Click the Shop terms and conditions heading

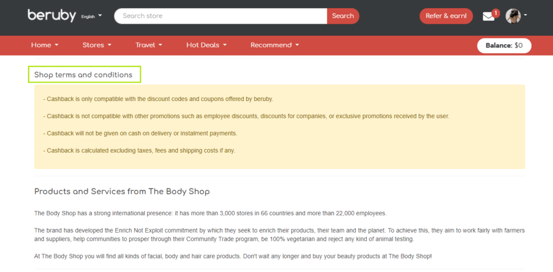coord(83,74)
